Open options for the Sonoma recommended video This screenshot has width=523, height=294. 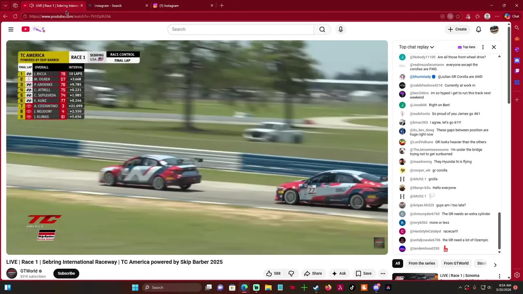(499, 276)
